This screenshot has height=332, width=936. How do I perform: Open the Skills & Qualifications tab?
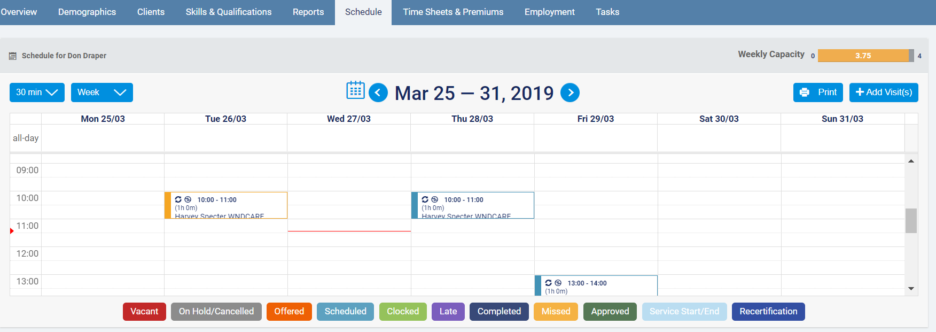pyautogui.click(x=228, y=12)
